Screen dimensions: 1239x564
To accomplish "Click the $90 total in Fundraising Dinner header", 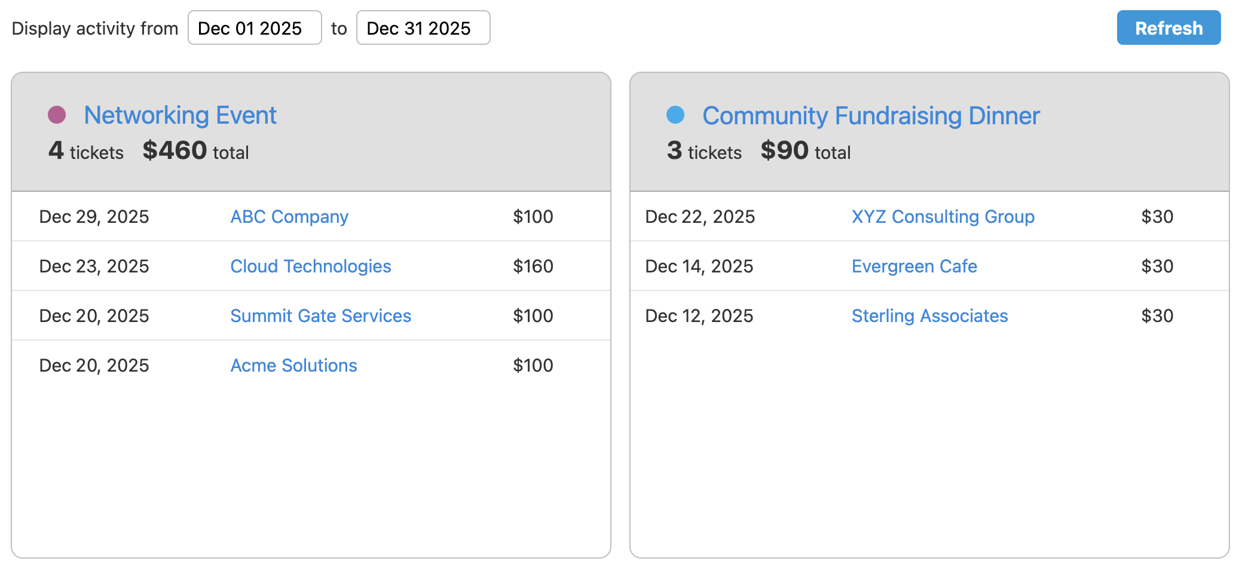I will click(784, 151).
